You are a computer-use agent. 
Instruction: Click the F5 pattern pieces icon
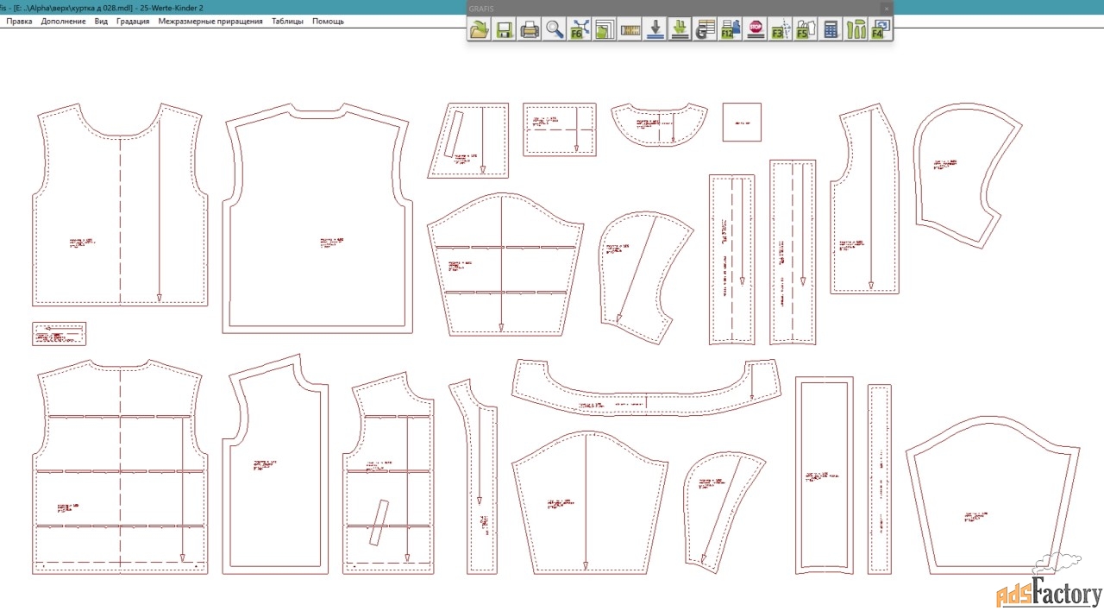(x=805, y=29)
